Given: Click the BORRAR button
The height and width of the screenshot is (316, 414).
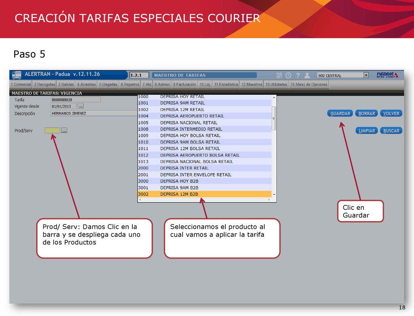Looking at the screenshot, I should click(367, 113).
